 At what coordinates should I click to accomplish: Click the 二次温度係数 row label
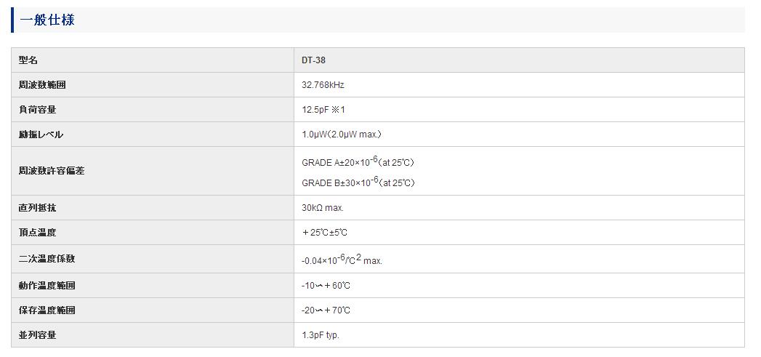(47, 259)
